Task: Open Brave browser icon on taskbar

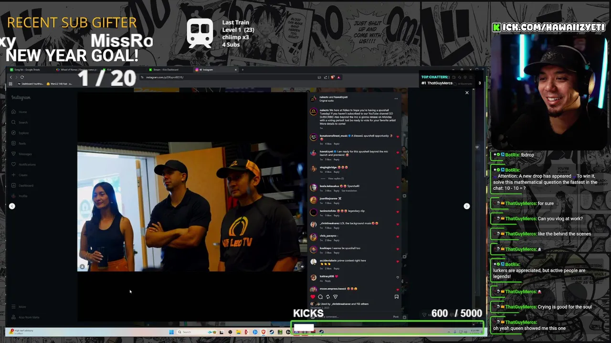Action: click(263, 332)
